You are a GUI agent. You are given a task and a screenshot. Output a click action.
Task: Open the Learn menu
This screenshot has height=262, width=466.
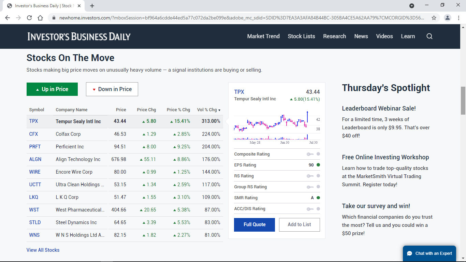click(x=408, y=36)
